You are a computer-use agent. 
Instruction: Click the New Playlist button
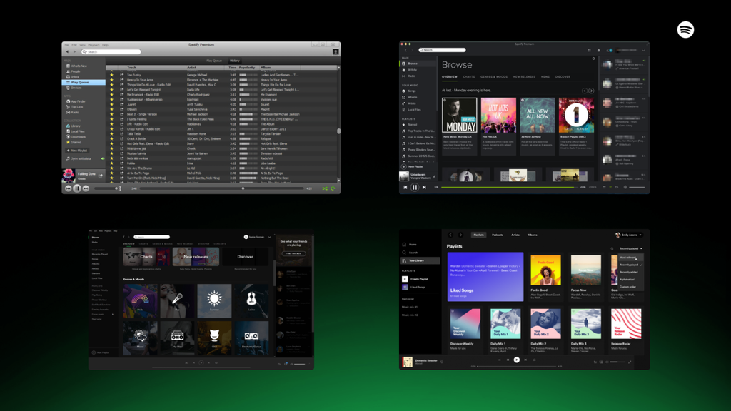tap(412, 166)
